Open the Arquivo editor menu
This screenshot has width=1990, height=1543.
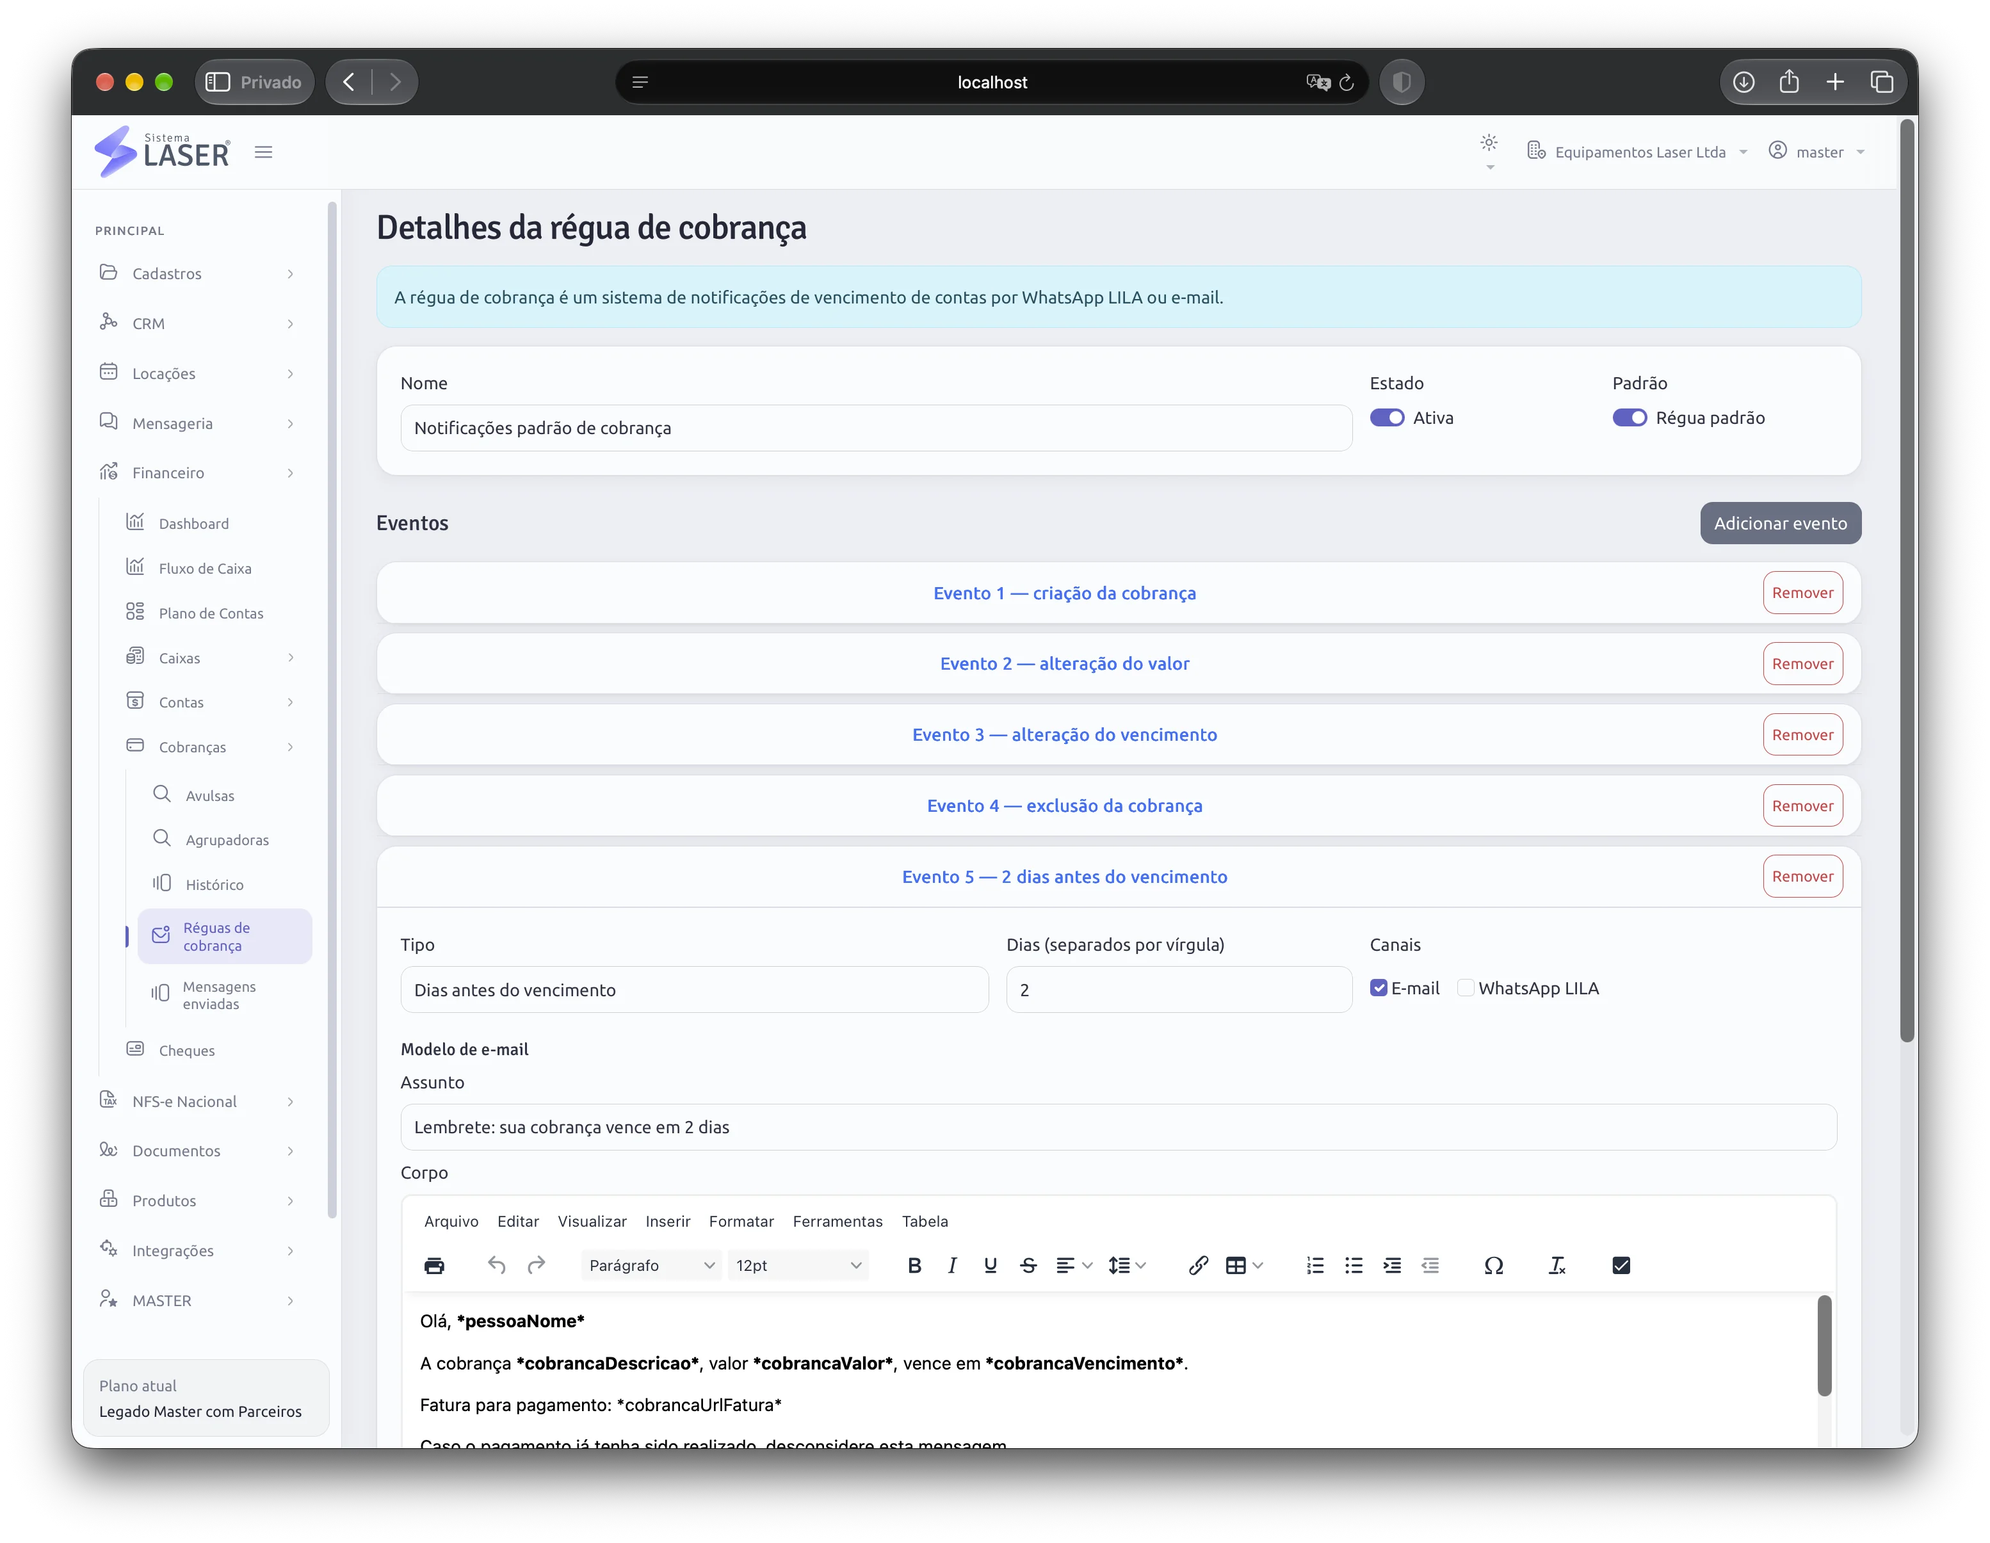pos(451,1222)
